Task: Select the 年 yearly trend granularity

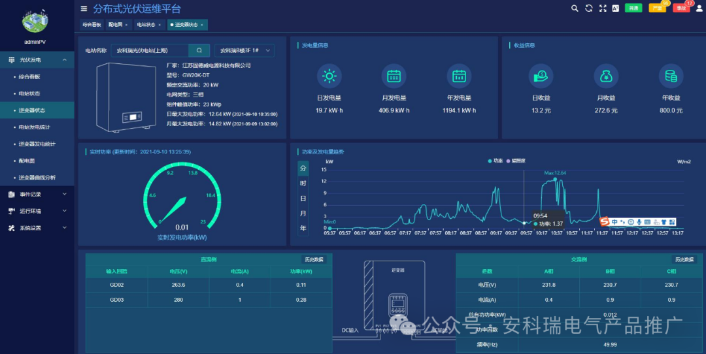Action: (x=303, y=228)
